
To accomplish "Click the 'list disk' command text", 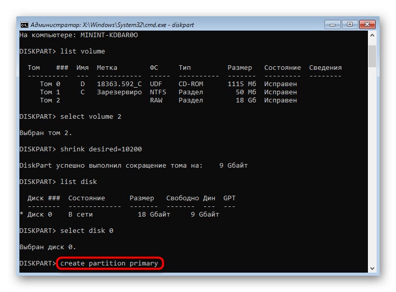I will click(x=79, y=181).
